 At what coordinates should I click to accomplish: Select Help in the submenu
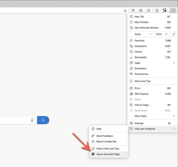109,129
